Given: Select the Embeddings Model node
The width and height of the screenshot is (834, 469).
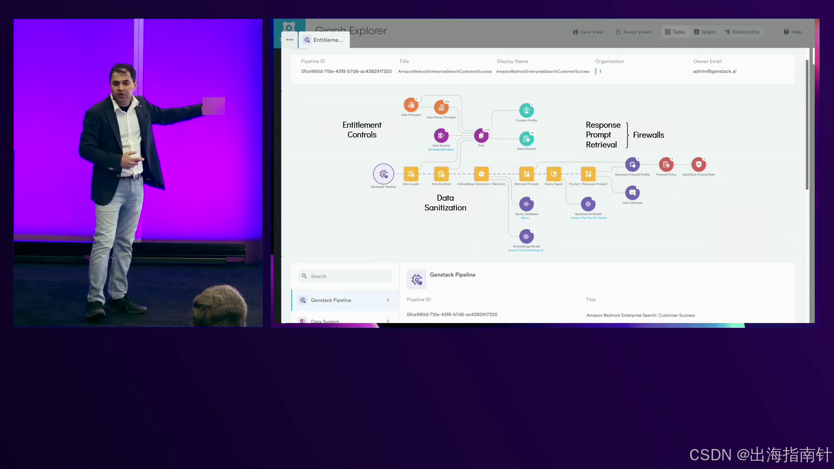Looking at the screenshot, I should (526, 237).
